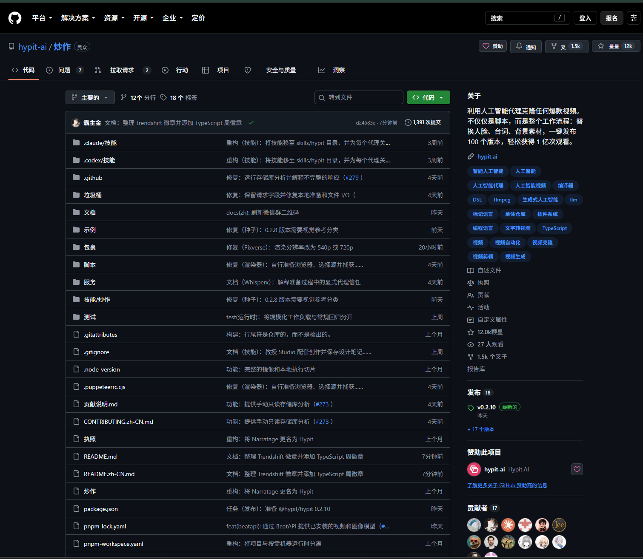
Task: Open the contributor avatar with 'lee' lettering
Action: [559, 525]
